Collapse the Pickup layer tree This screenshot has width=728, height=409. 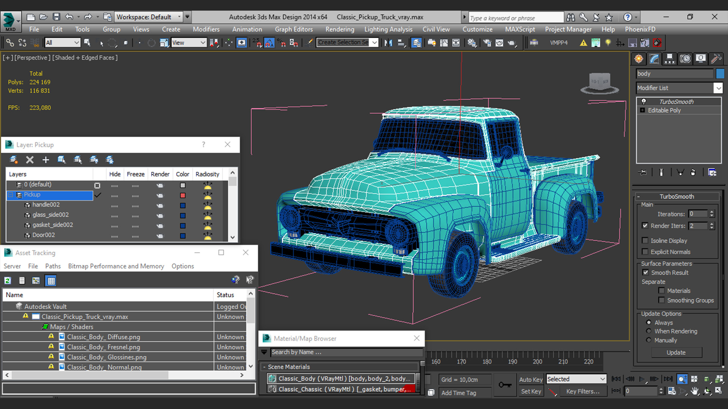11,195
